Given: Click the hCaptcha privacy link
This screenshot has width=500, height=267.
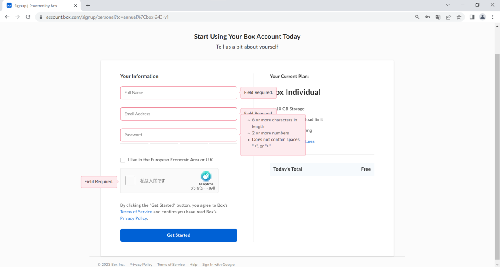Looking at the screenshot, I should click(198, 188).
